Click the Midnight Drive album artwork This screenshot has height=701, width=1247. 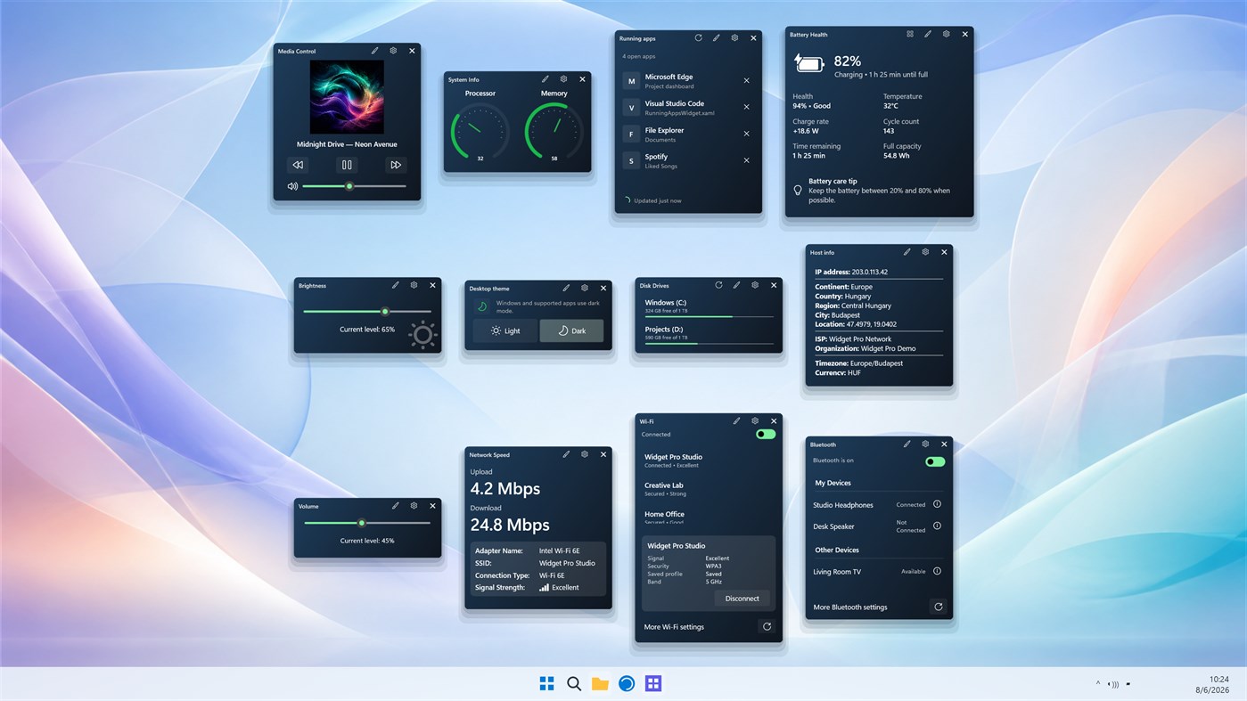[x=347, y=97]
